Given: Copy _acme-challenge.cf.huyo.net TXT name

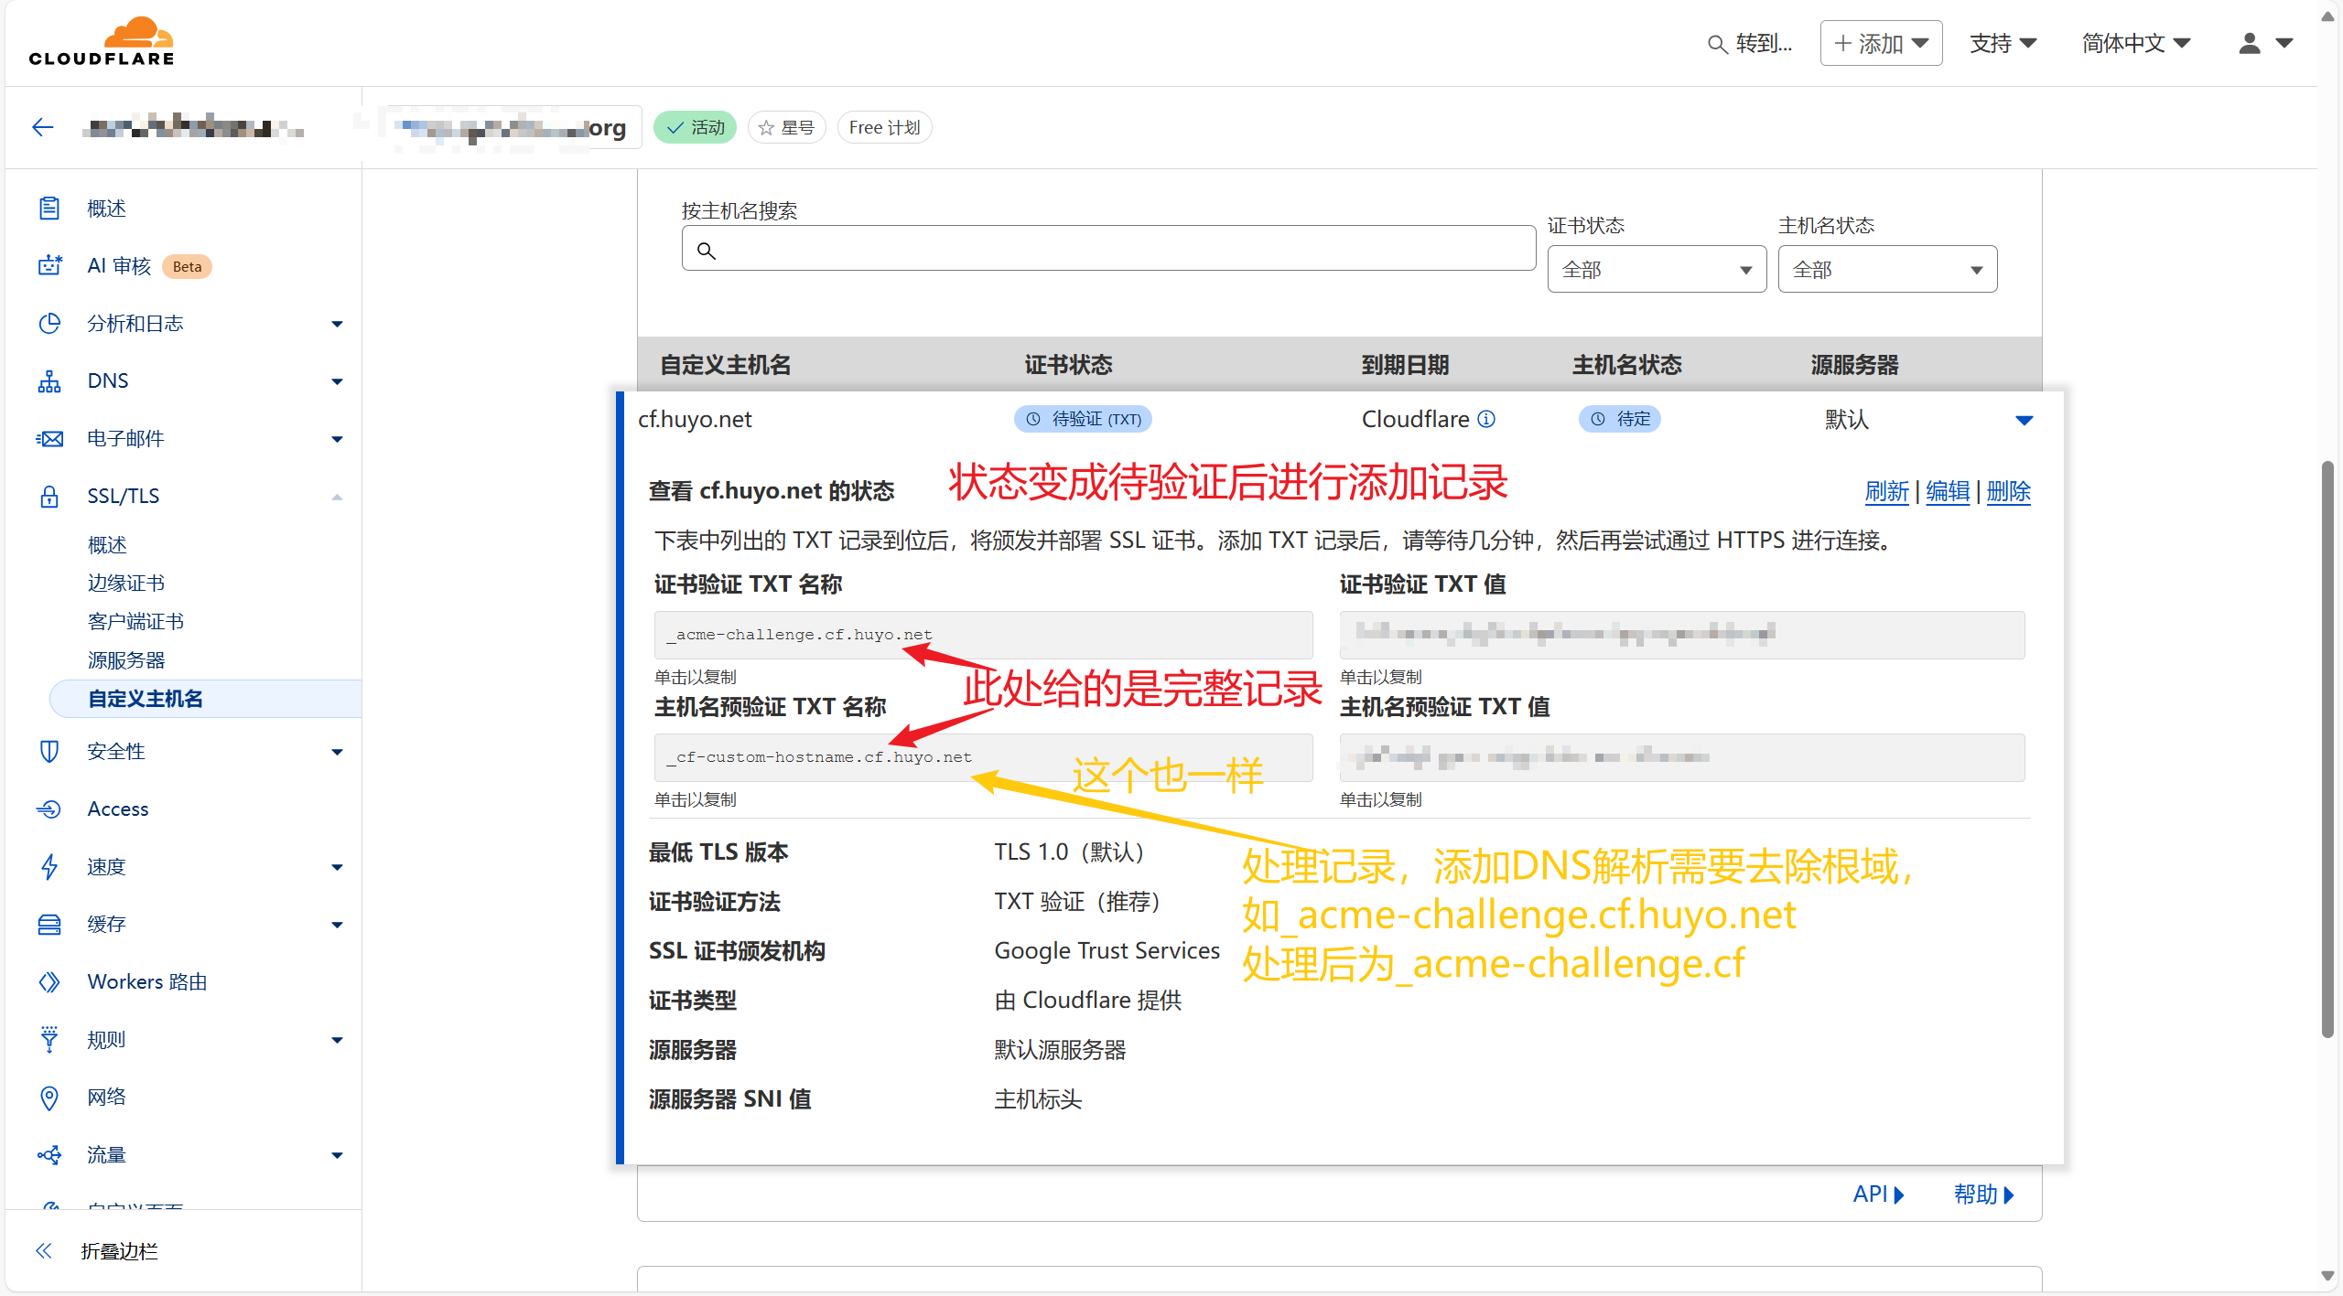Looking at the screenshot, I should (983, 635).
